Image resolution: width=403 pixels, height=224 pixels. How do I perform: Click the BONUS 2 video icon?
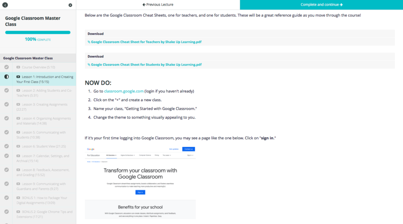coord(18,212)
